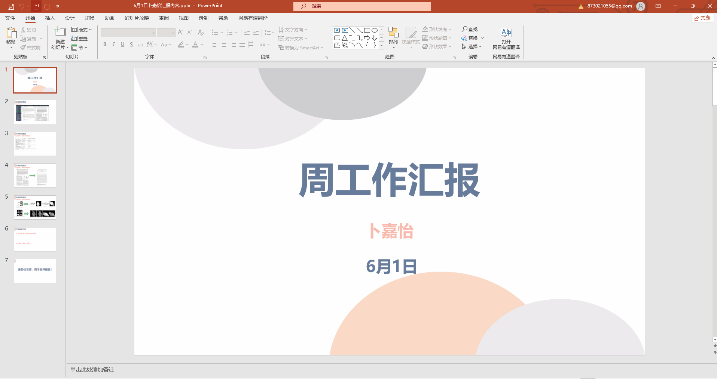This screenshot has width=717, height=379.
Task: Click the Save icon in title bar
Action: [x=11, y=6]
